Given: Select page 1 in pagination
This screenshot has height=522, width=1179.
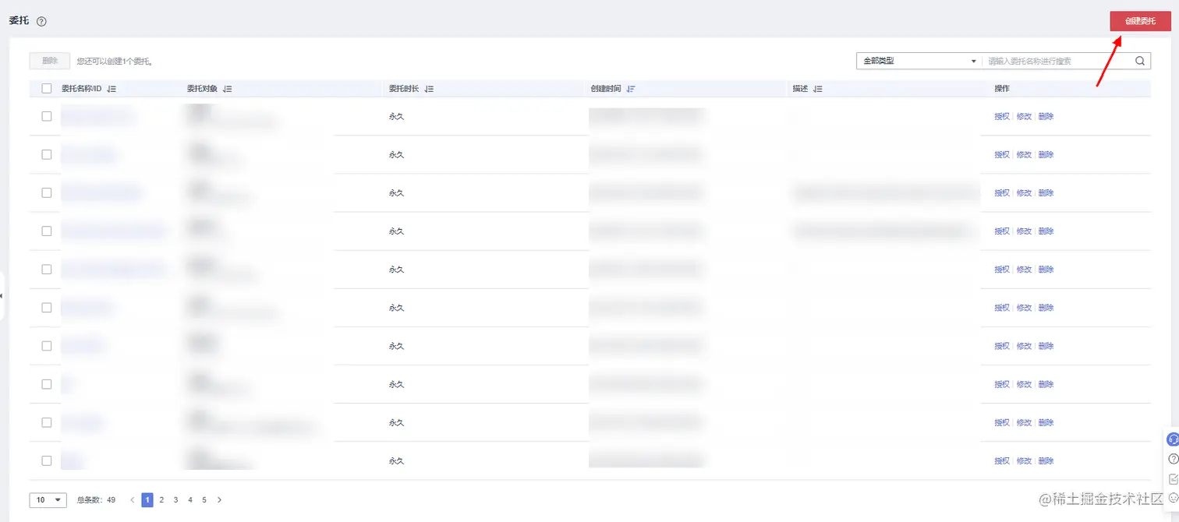Looking at the screenshot, I should pos(147,500).
